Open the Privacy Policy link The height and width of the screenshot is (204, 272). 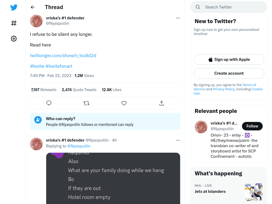click(x=224, y=89)
